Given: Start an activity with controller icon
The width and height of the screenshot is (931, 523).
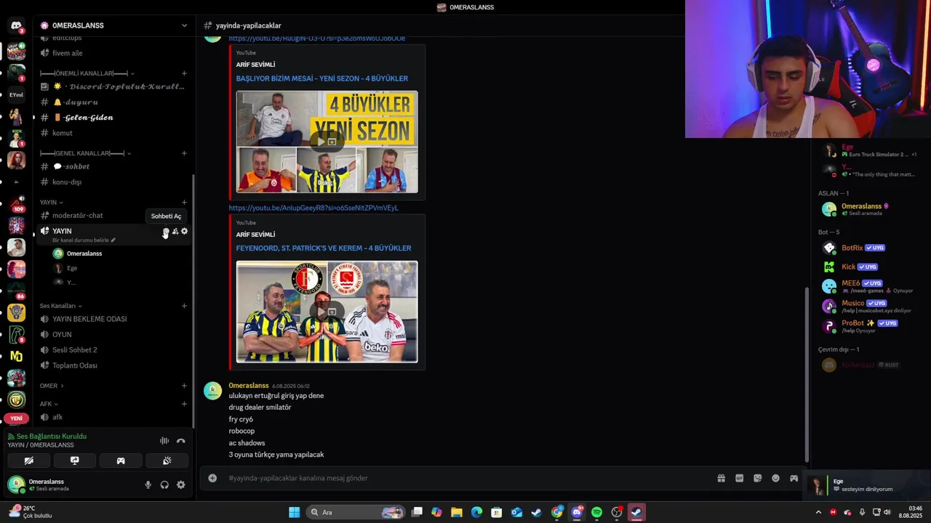Looking at the screenshot, I should 121,461.
